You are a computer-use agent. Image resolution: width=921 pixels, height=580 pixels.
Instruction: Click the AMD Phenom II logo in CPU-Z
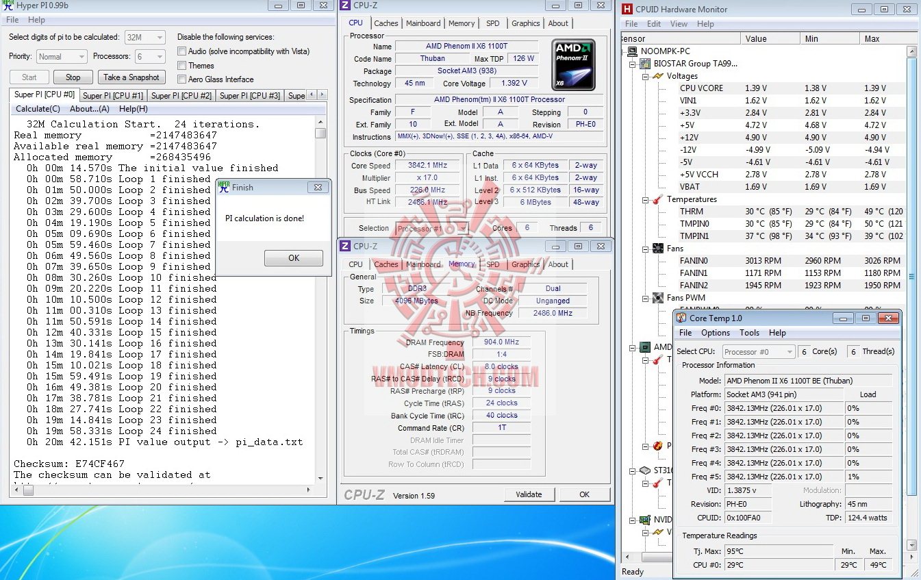pos(573,64)
